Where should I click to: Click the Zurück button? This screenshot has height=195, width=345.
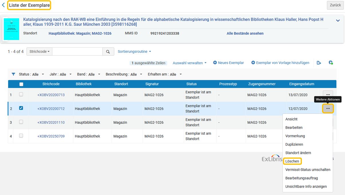335,5
